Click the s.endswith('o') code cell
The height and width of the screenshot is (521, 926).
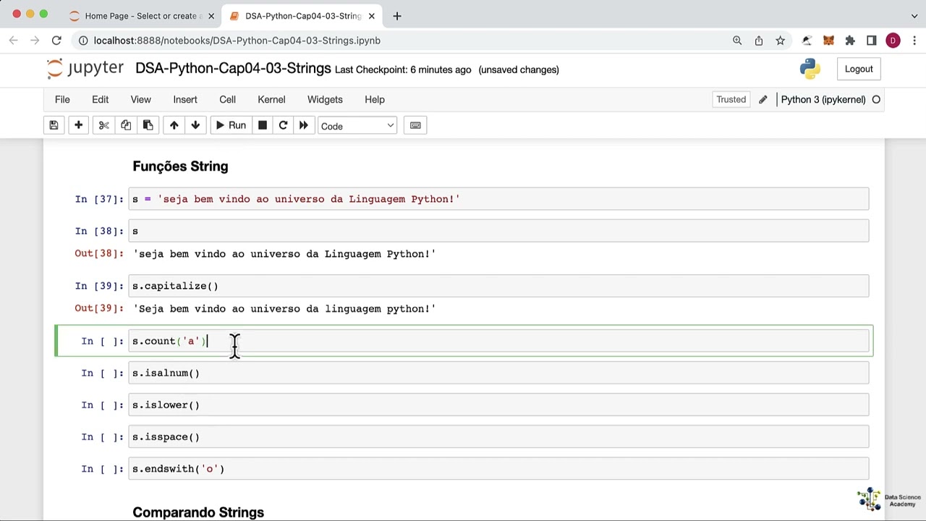[499, 468]
